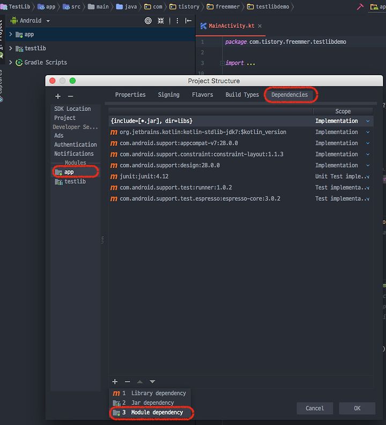Expand the folded import block in editor
The width and height of the screenshot is (386, 425).
pyautogui.click(x=222, y=63)
